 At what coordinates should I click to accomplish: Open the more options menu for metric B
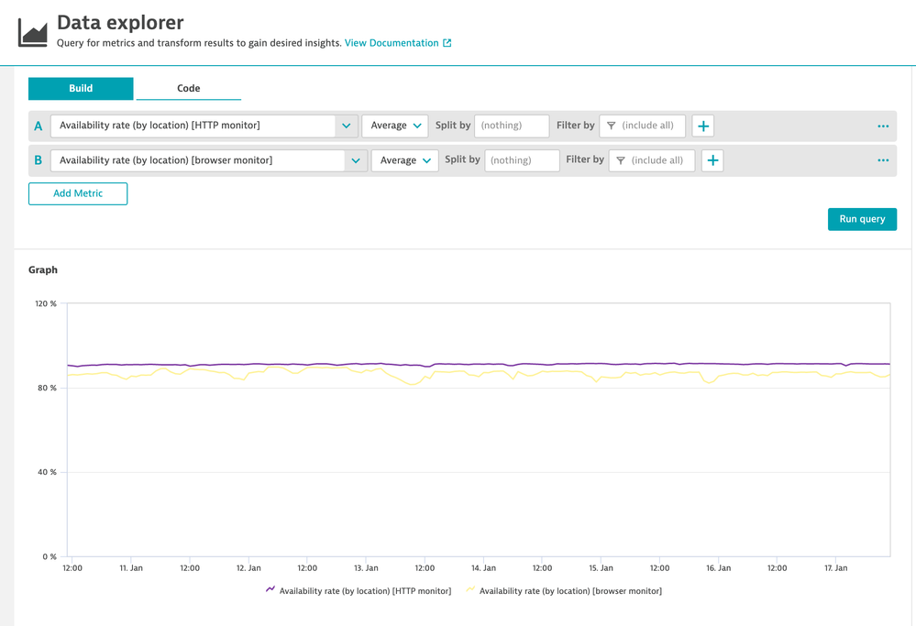[x=883, y=160]
